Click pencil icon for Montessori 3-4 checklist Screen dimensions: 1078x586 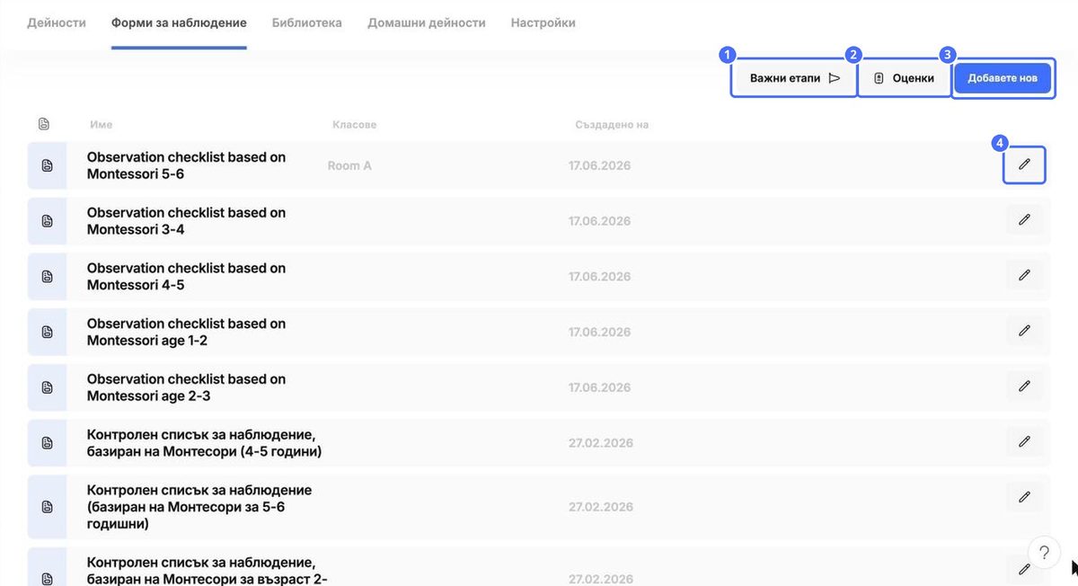pyautogui.click(x=1024, y=220)
